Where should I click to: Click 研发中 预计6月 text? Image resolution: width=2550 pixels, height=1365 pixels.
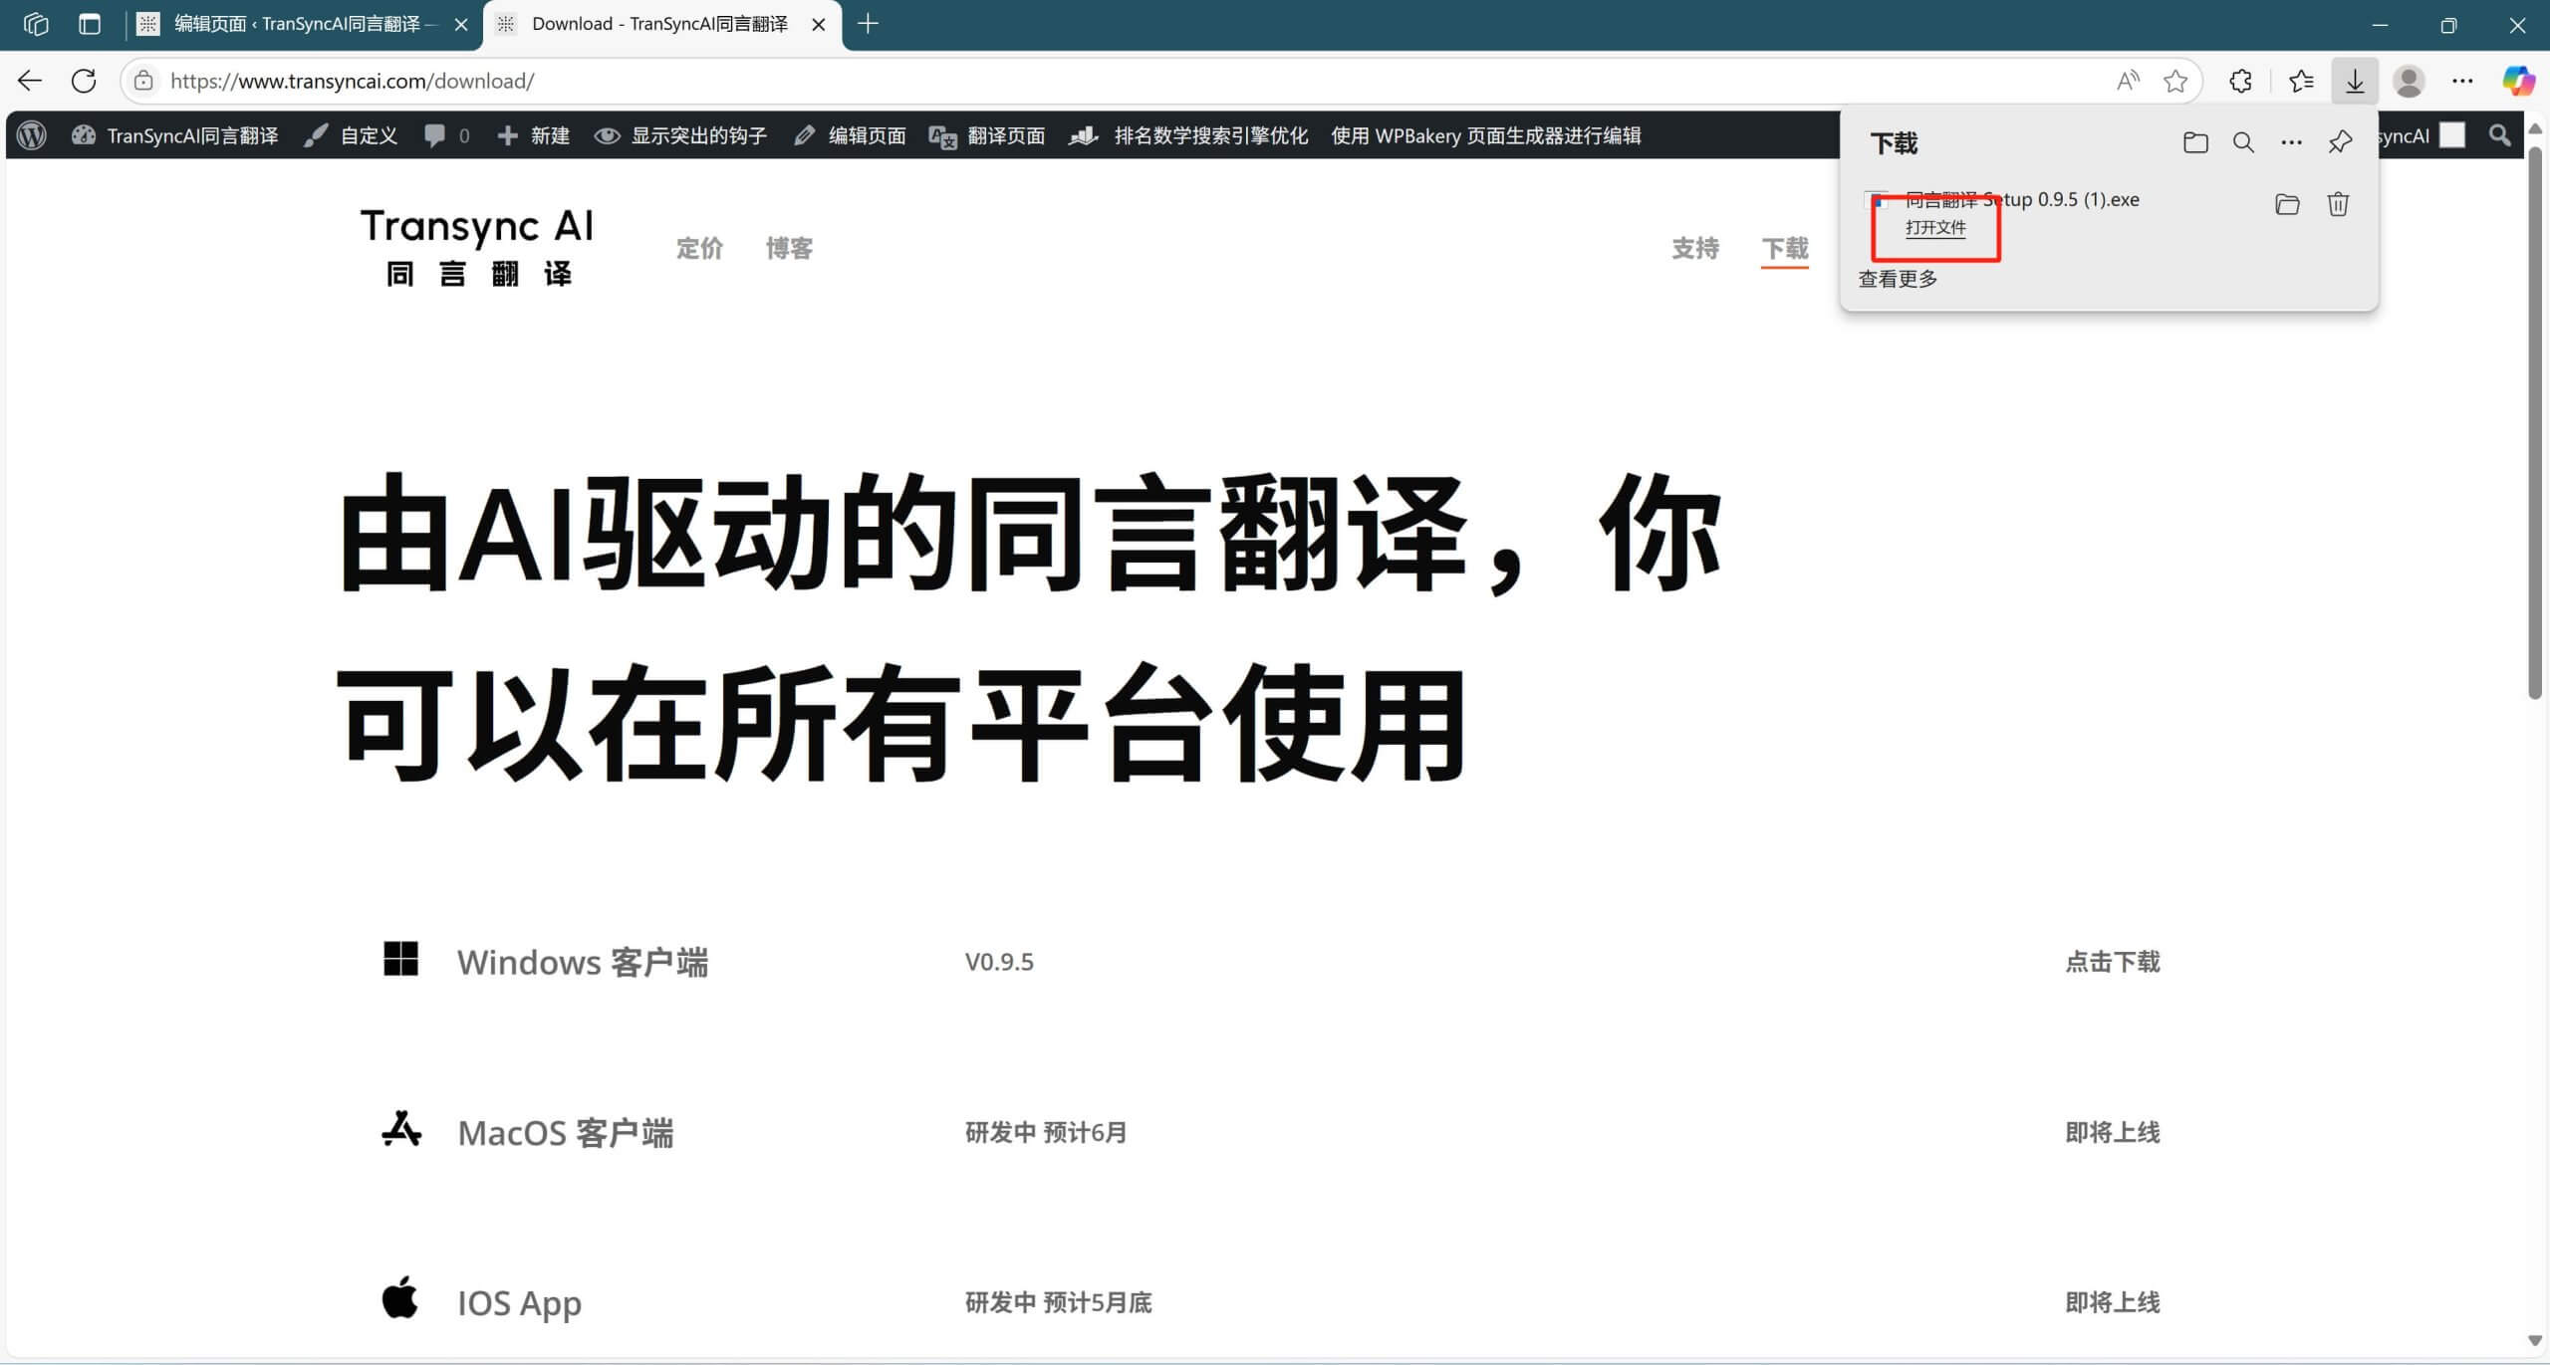[x=1046, y=1132]
